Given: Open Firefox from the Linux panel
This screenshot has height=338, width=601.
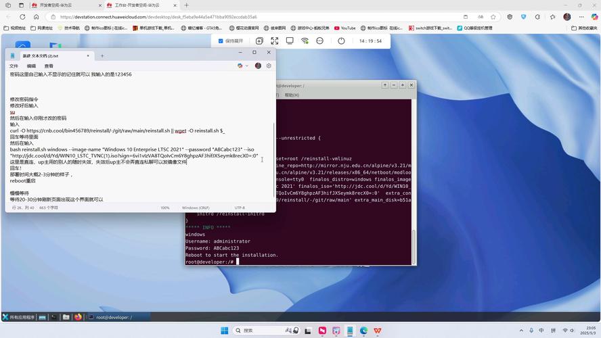Looking at the screenshot, I should pyautogui.click(x=78, y=317).
